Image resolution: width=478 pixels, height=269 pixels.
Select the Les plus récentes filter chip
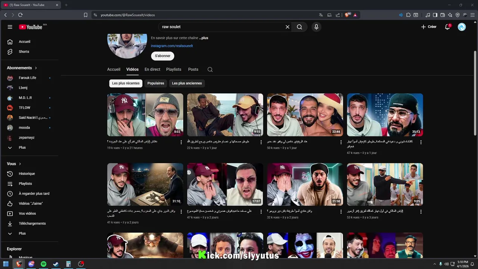click(x=126, y=83)
